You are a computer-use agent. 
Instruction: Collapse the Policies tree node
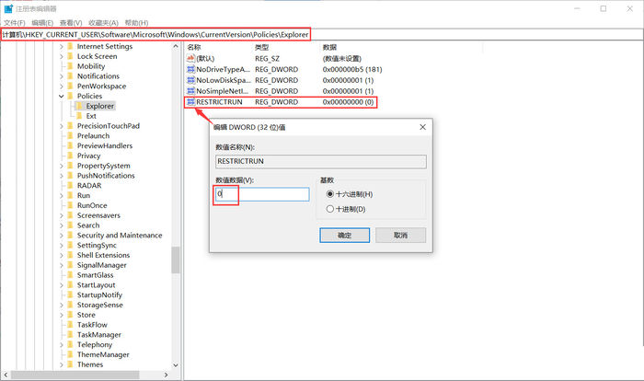[62, 97]
